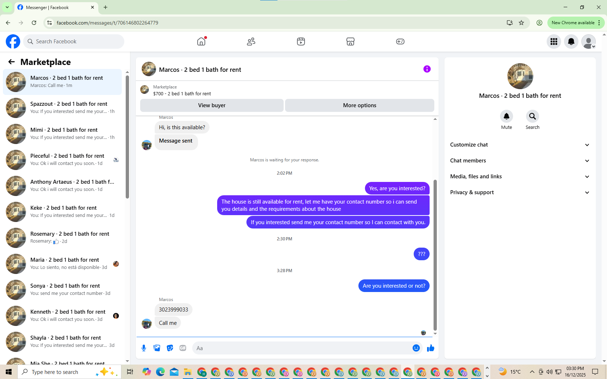Open the Marketplace storefront icon
This screenshot has height=379, width=607.
coord(350,42)
